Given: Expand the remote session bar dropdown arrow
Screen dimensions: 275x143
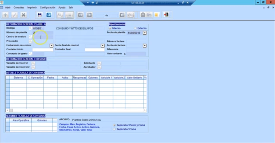Looking at the screenshot, I should [x=88, y=3].
